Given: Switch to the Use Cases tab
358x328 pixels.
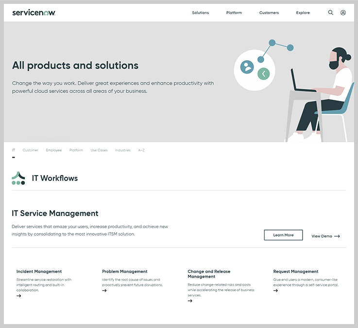Looking at the screenshot, I should click(99, 150).
